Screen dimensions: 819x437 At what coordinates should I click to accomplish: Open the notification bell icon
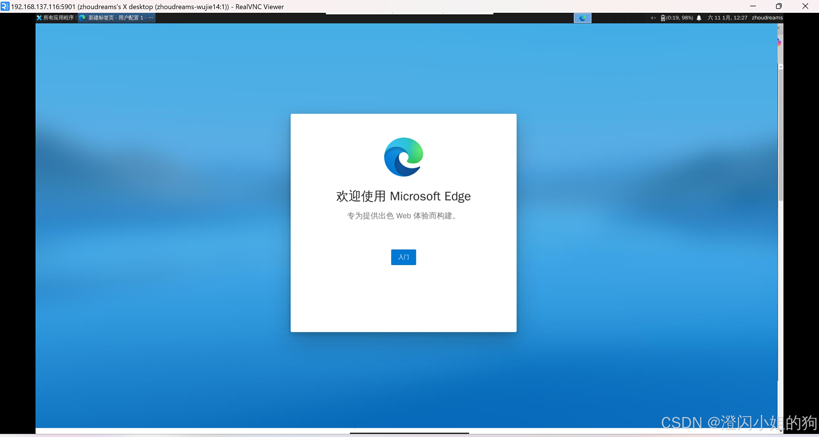pos(698,18)
